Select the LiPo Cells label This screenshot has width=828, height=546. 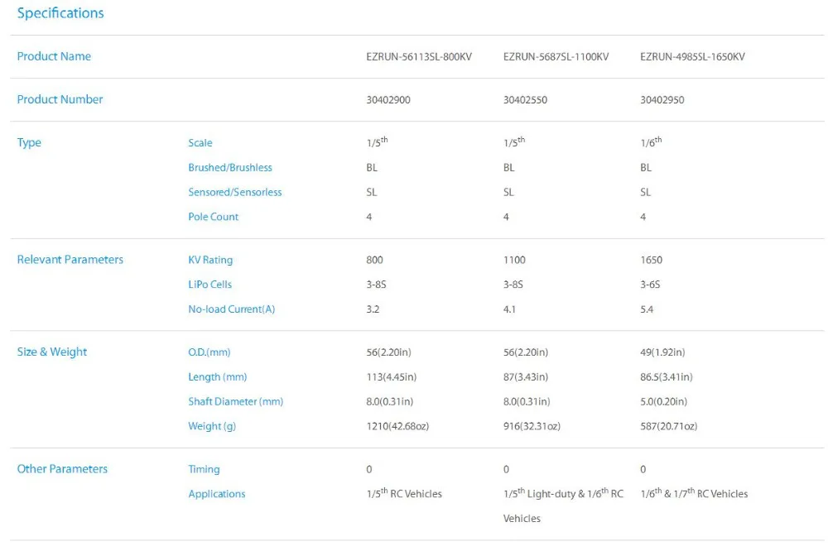209,285
